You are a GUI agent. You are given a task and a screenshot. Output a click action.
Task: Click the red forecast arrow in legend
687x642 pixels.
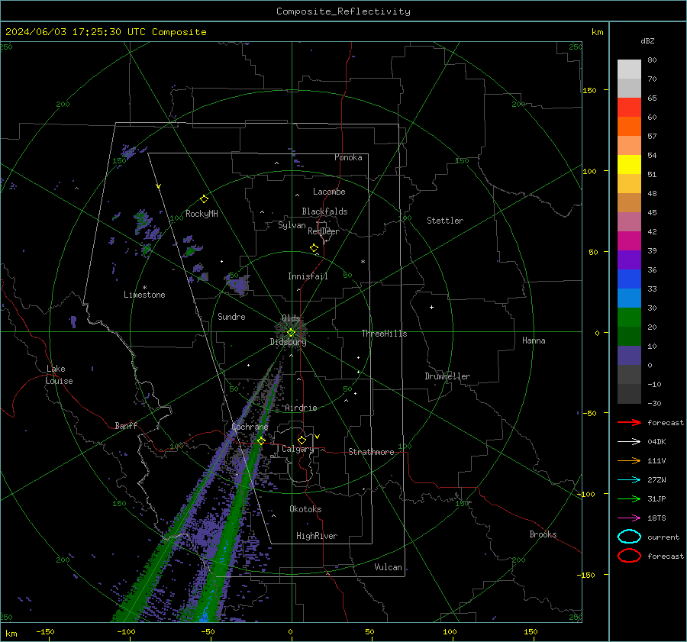pos(629,422)
